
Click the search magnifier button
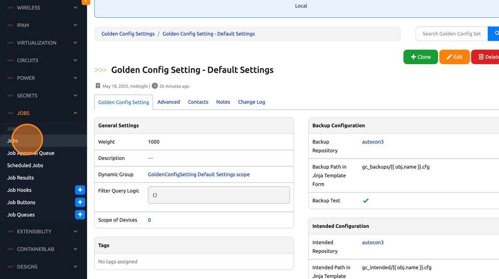click(x=494, y=33)
